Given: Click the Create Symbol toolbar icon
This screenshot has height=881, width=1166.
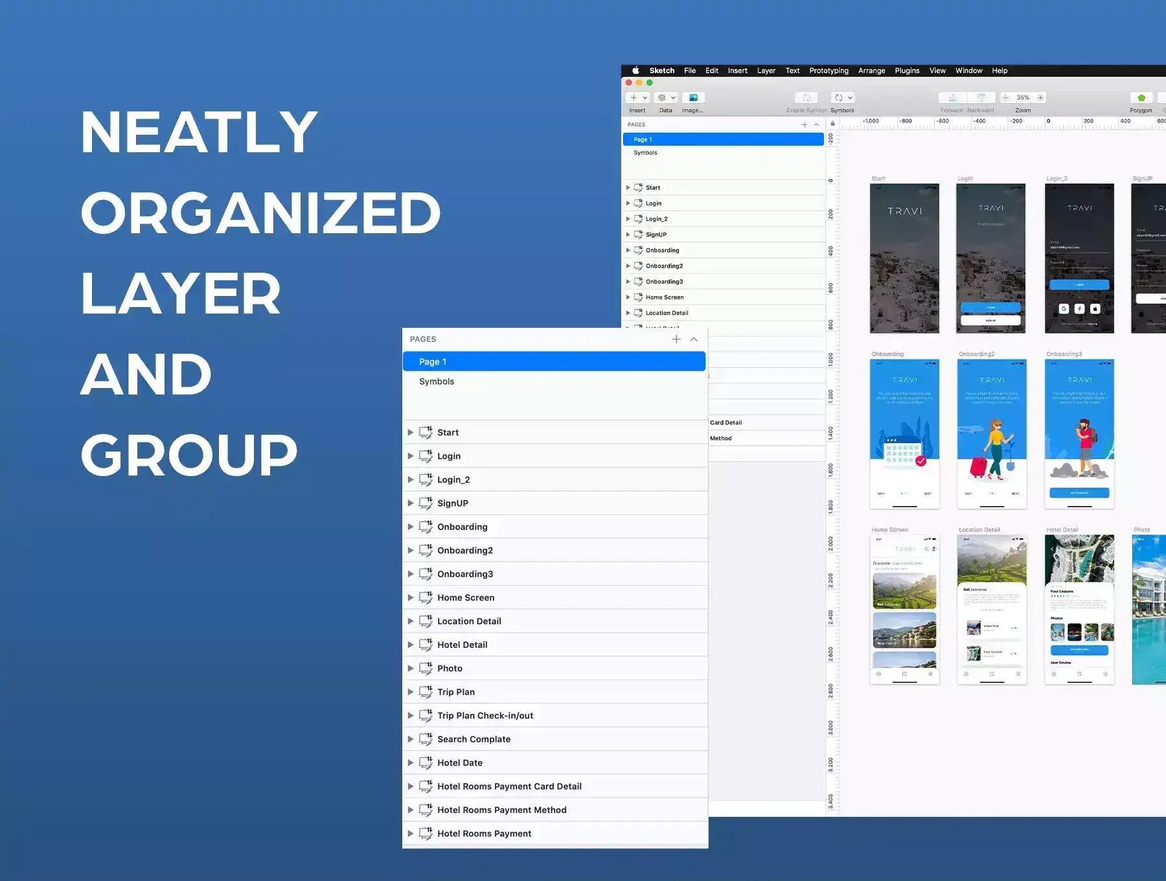Looking at the screenshot, I should pyautogui.click(x=806, y=98).
